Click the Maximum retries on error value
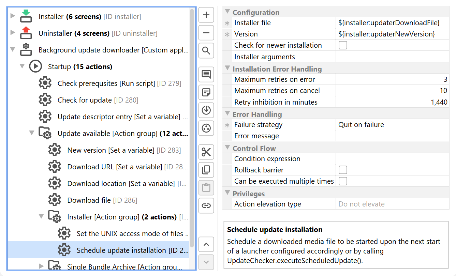The image size is (456, 276). [392, 79]
